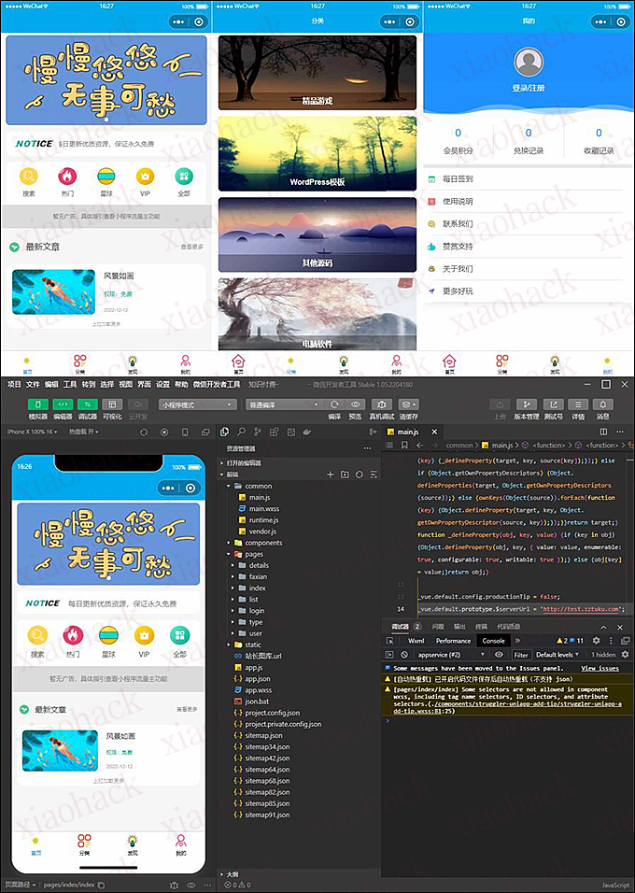The height and width of the screenshot is (893, 635).
Task: Open the 项目 menu
Action: tap(14, 385)
